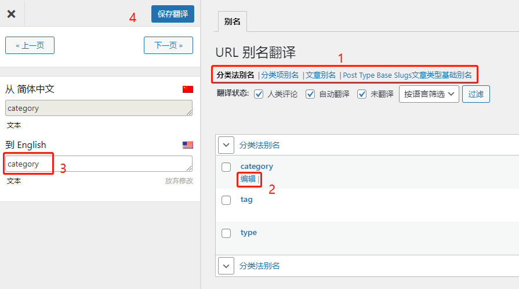Expand the bottom 分类法别名 footer chevron
The image size is (519, 289).
226,266
